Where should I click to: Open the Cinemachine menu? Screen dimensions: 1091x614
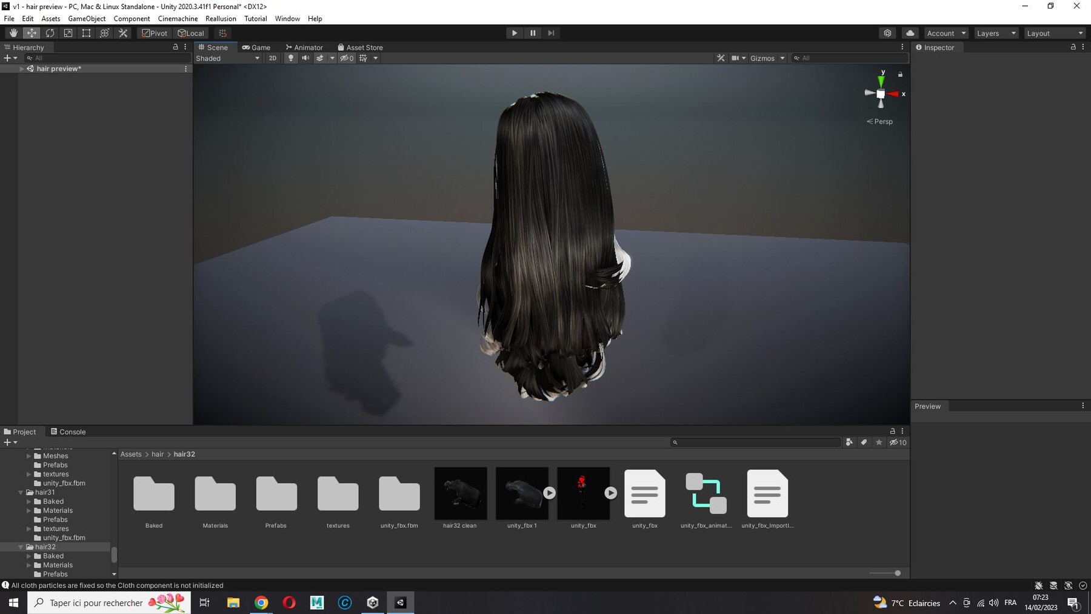[178, 19]
